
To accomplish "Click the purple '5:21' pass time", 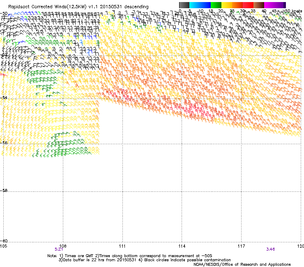I will click(59, 249).
